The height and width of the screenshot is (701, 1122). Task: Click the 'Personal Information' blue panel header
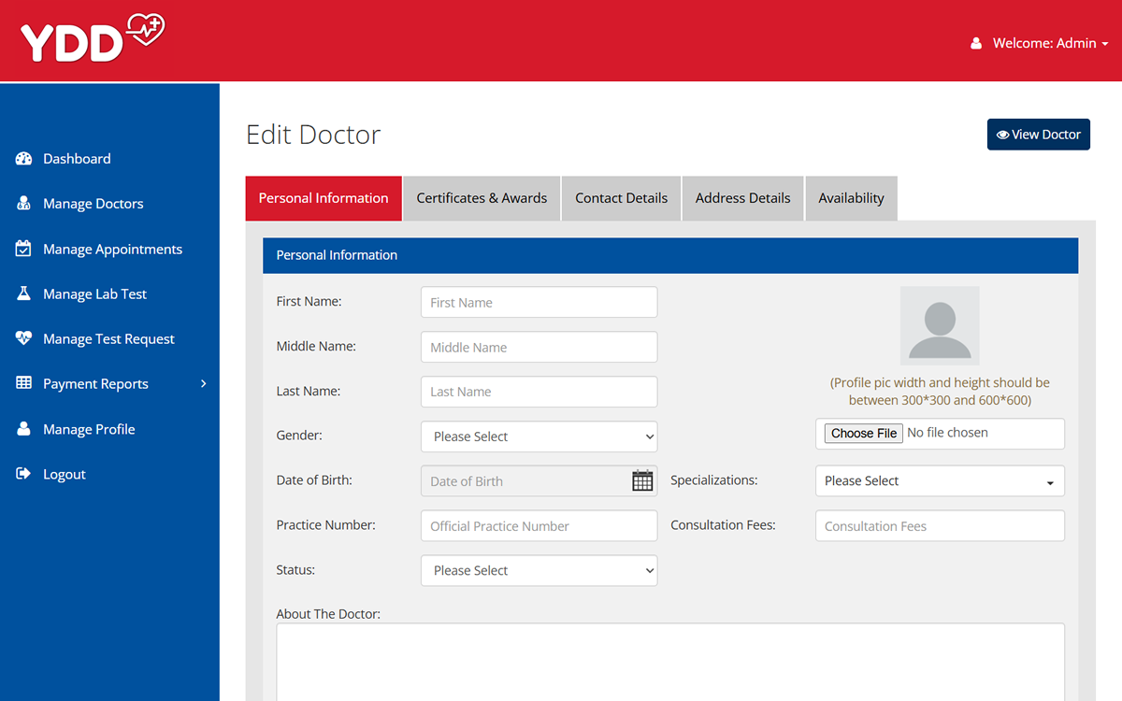670,255
